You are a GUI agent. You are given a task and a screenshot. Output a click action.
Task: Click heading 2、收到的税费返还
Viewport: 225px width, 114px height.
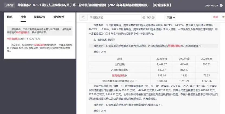coord(104,40)
